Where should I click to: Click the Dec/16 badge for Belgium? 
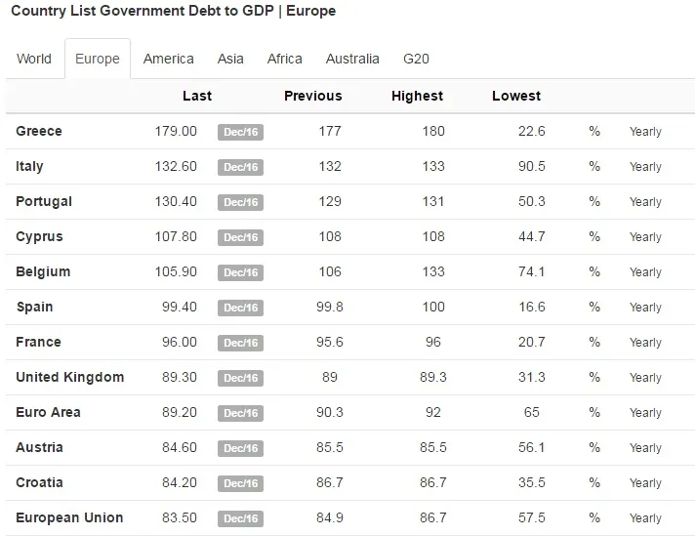[x=241, y=272]
